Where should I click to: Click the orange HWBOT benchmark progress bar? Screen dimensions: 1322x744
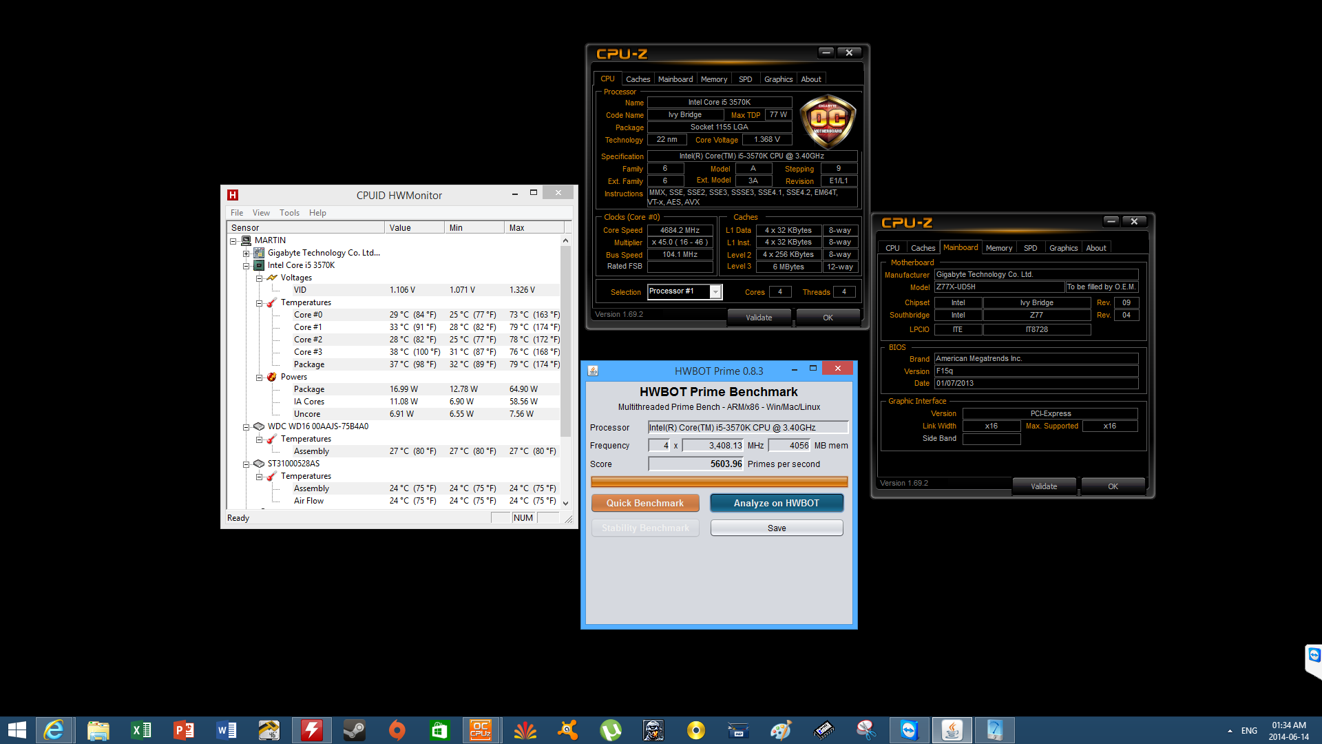coord(719,482)
